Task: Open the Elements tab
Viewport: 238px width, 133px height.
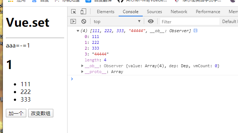Action: click(105, 12)
